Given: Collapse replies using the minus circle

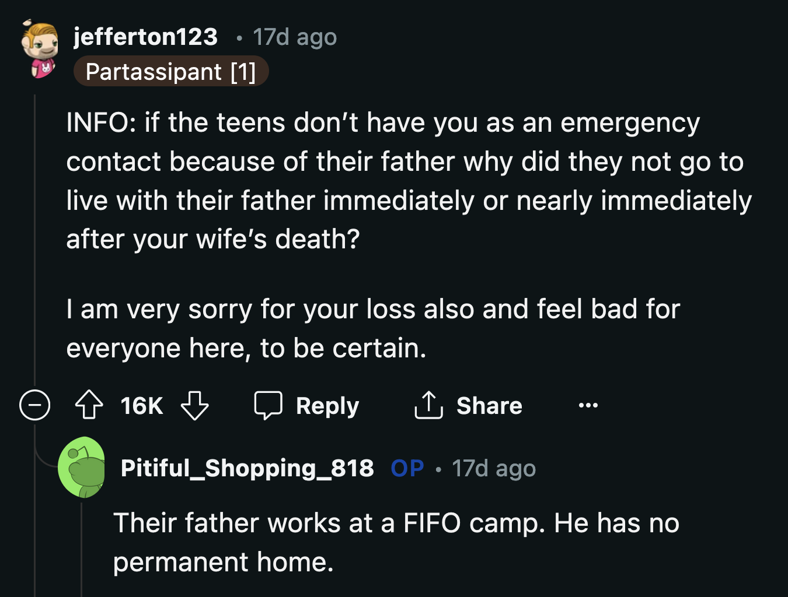Looking at the screenshot, I should (34, 405).
